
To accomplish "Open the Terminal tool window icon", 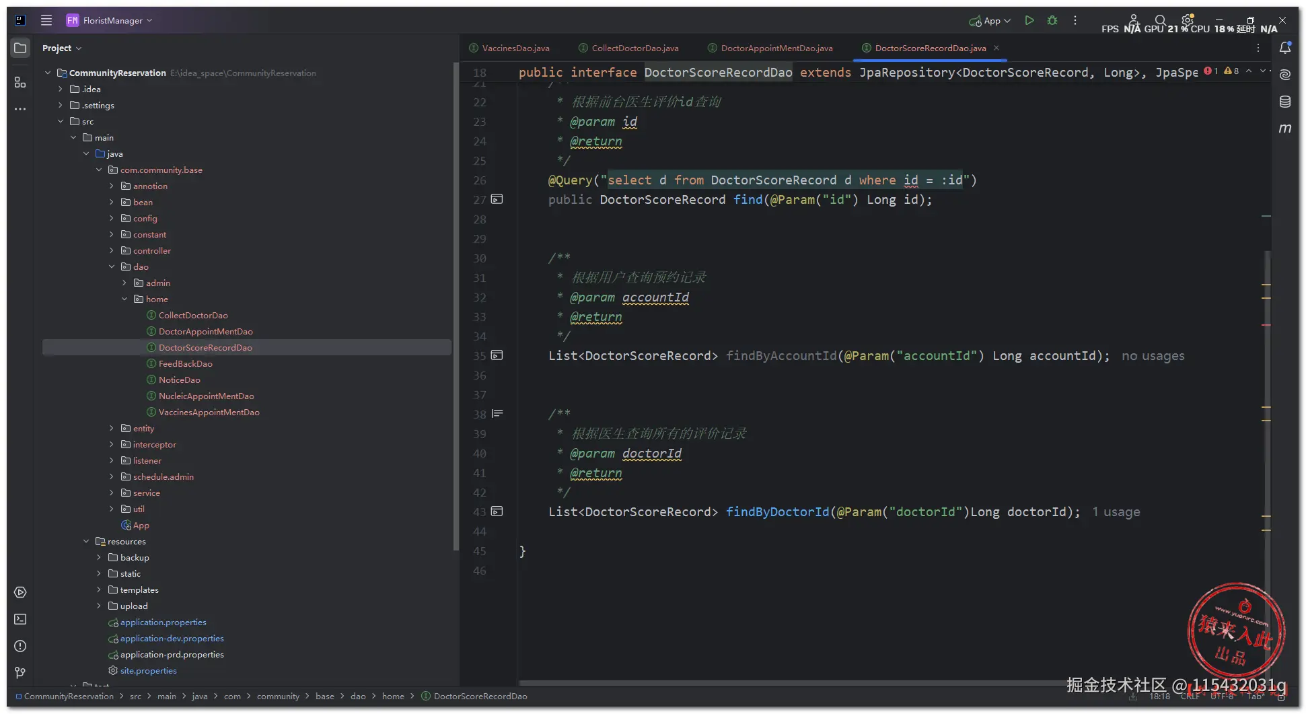I will [20, 619].
